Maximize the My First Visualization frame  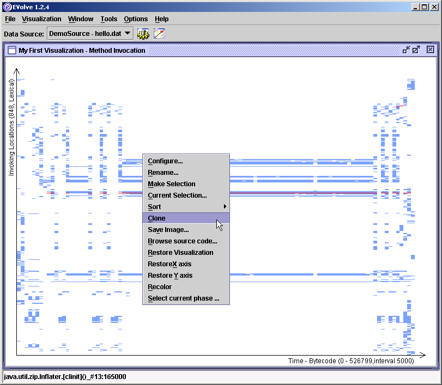[416, 50]
